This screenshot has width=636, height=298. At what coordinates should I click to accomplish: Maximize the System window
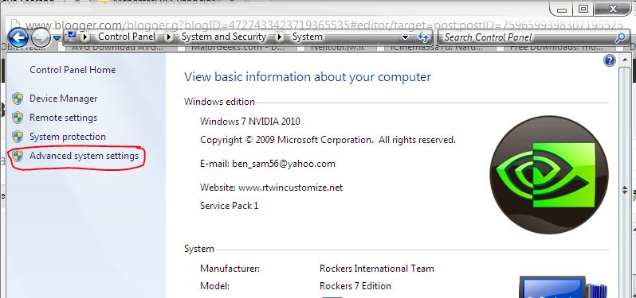pos(583,9)
